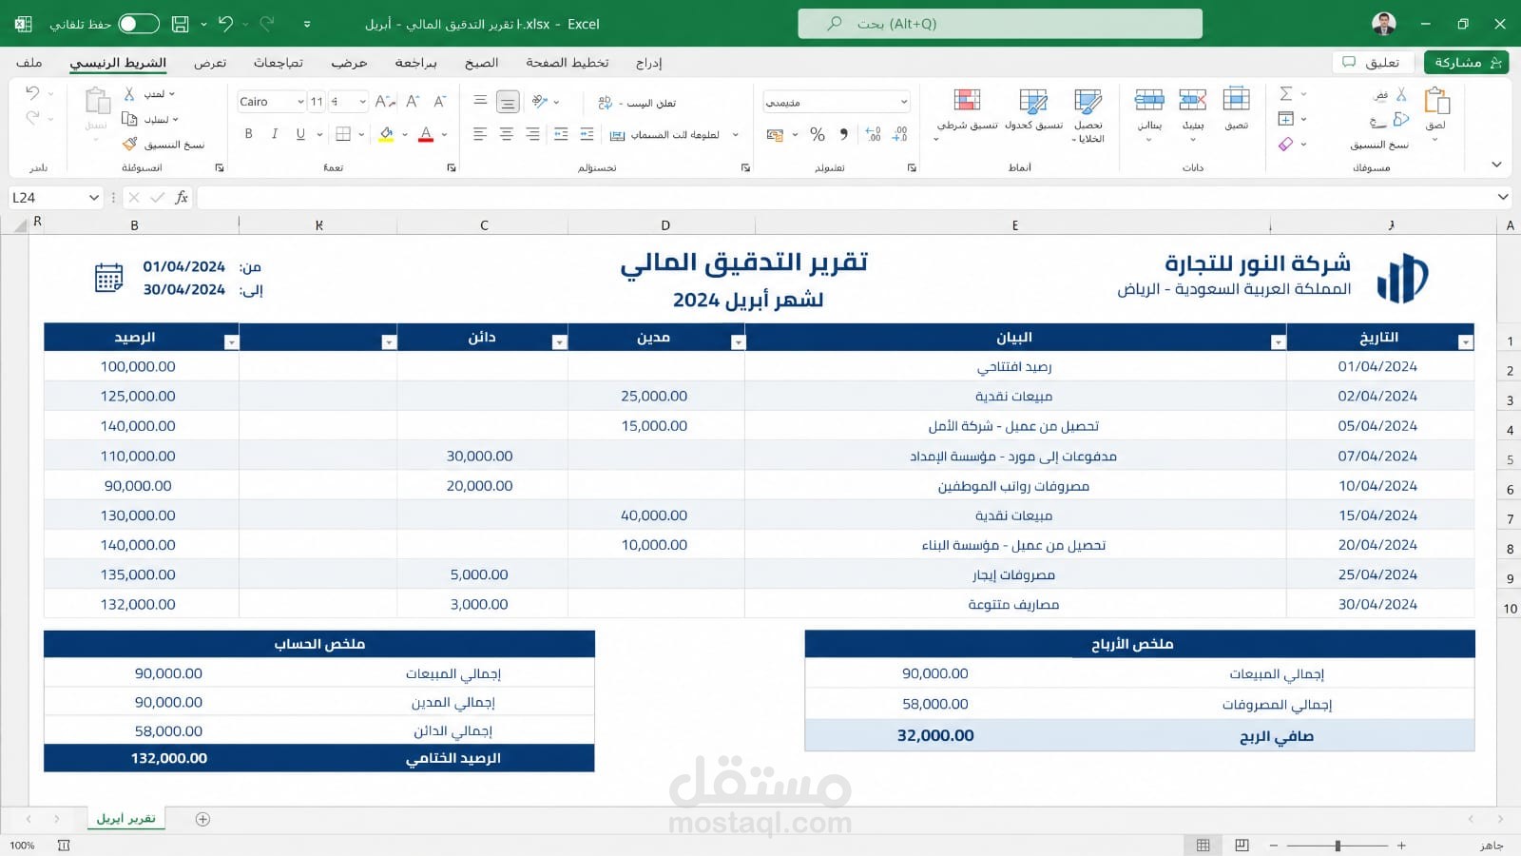
Task: Open filter dropdown on دائن column header
Action: point(559,342)
